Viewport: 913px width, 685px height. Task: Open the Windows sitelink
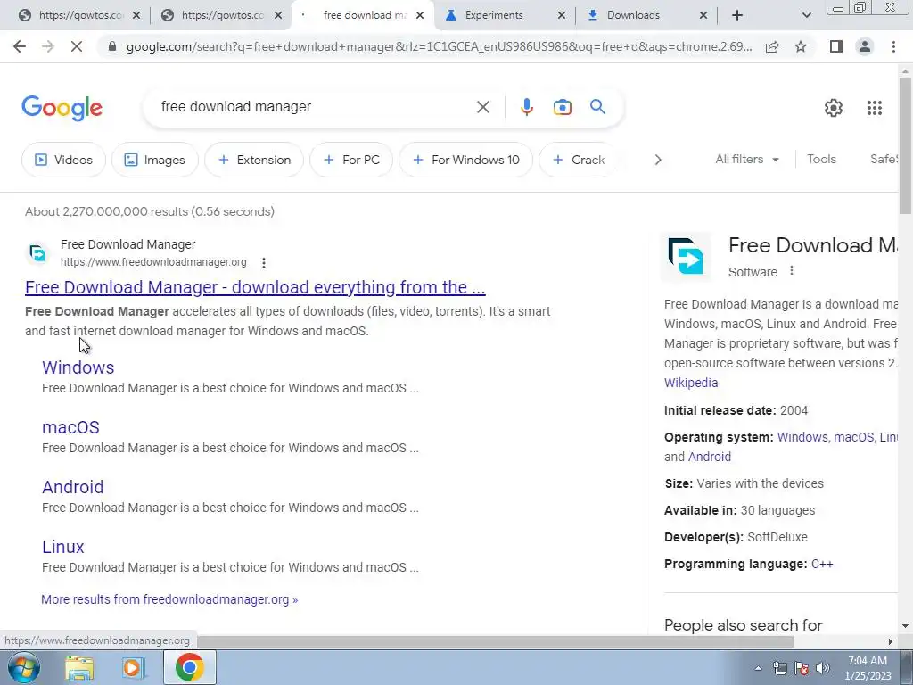[x=78, y=367]
